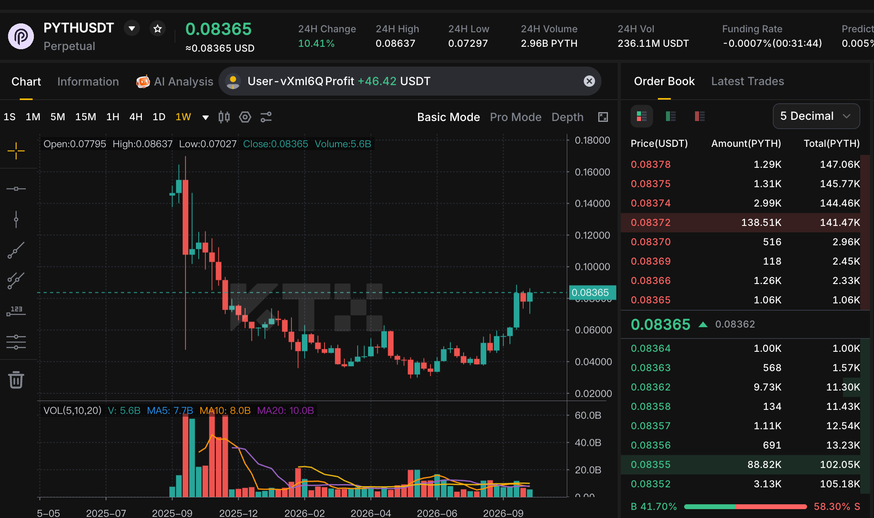Click the large 0.08365 mid price in the order book

click(x=660, y=324)
